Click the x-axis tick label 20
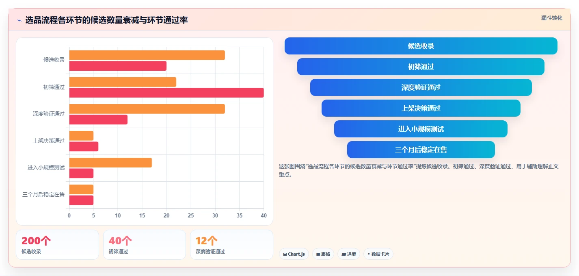 click(x=166, y=215)
